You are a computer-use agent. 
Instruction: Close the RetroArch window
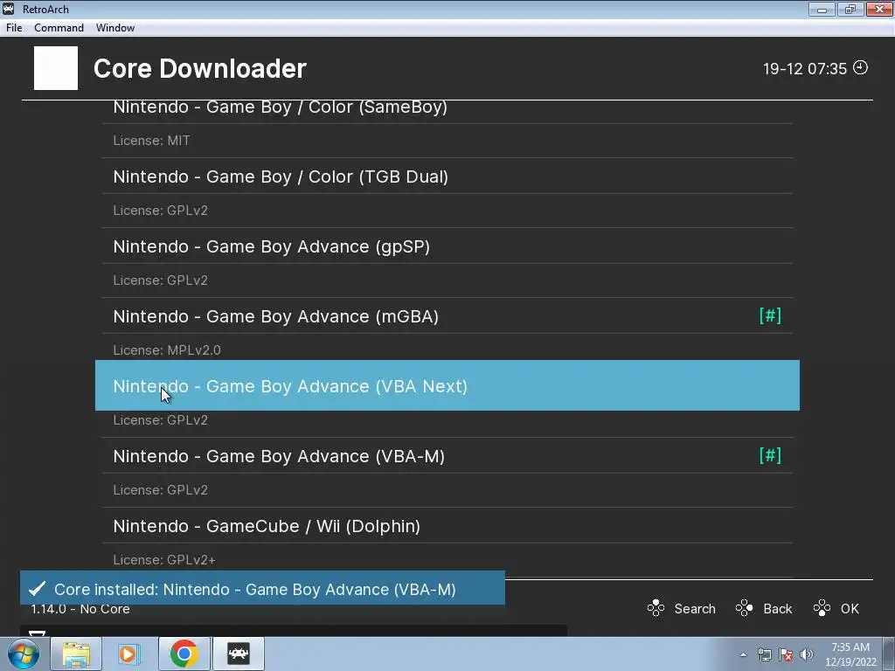coord(879,9)
